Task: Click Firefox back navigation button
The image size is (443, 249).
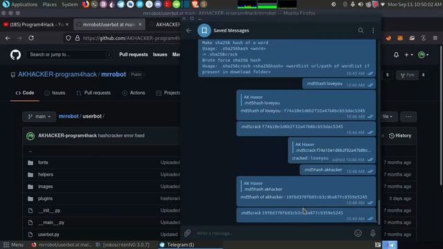Action: click(x=8, y=38)
